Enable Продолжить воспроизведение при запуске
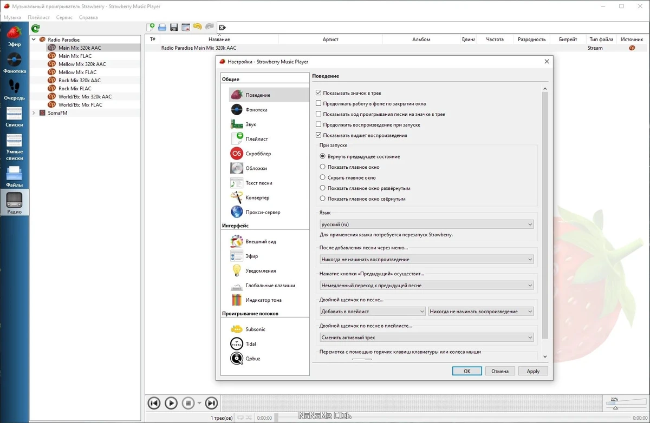The height and width of the screenshot is (423, 650). (x=318, y=125)
